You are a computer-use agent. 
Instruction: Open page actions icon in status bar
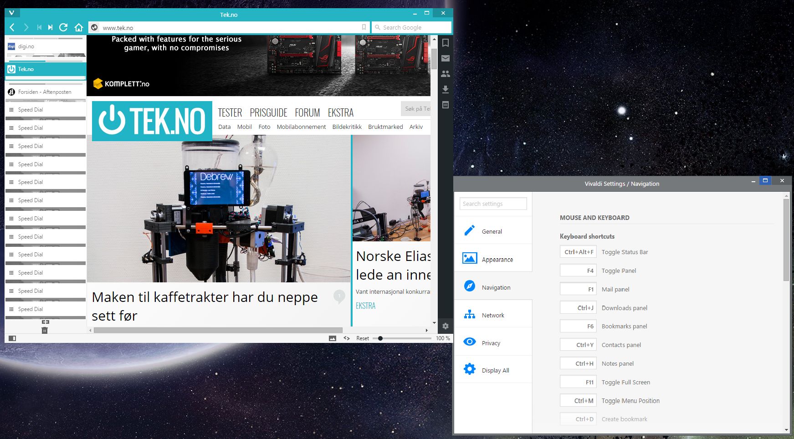[x=347, y=338]
